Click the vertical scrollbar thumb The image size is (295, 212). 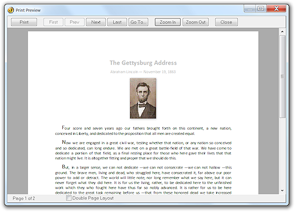(x=282, y=77)
